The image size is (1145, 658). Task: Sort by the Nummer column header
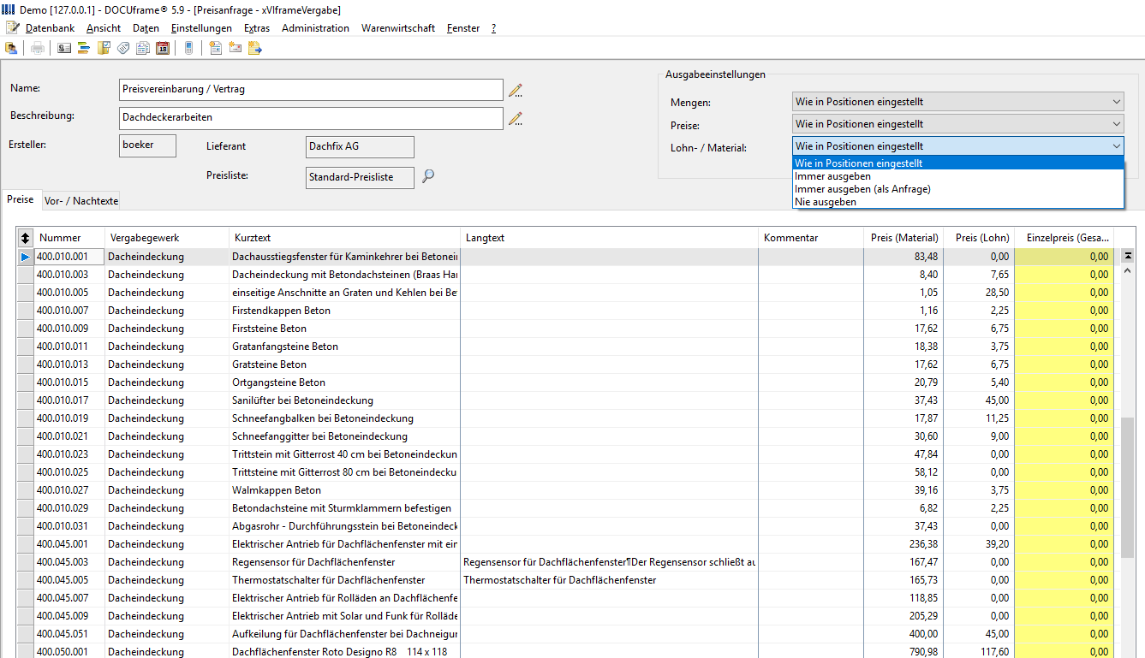pos(69,238)
